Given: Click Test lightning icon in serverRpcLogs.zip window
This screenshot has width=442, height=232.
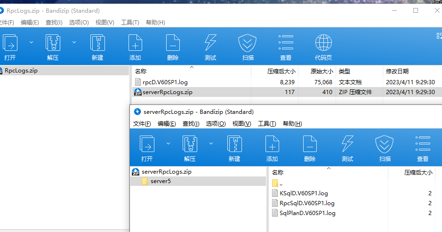Looking at the screenshot, I should (x=347, y=144).
